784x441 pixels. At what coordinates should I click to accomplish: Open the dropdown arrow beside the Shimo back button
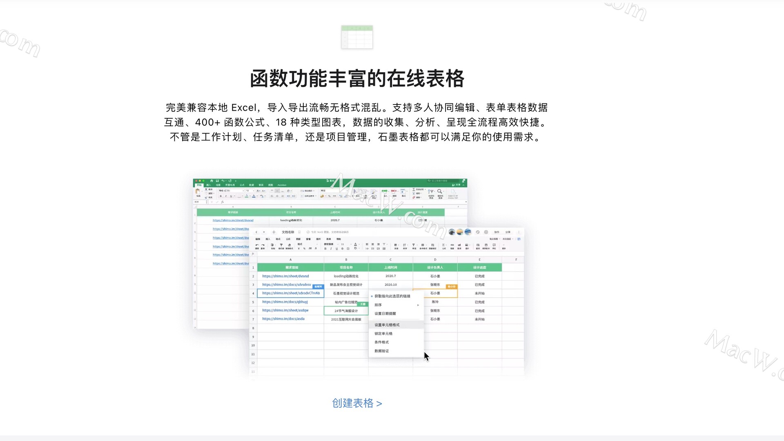[264, 232]
